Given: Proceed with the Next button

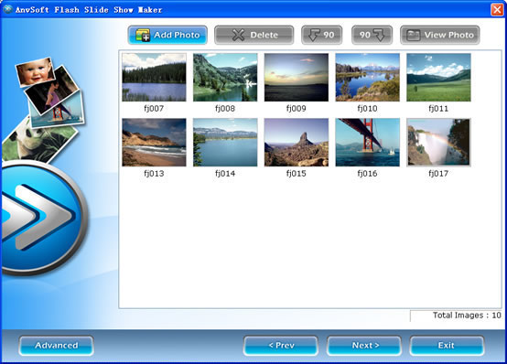Looking at the screenshot, I should pos(364,346).
